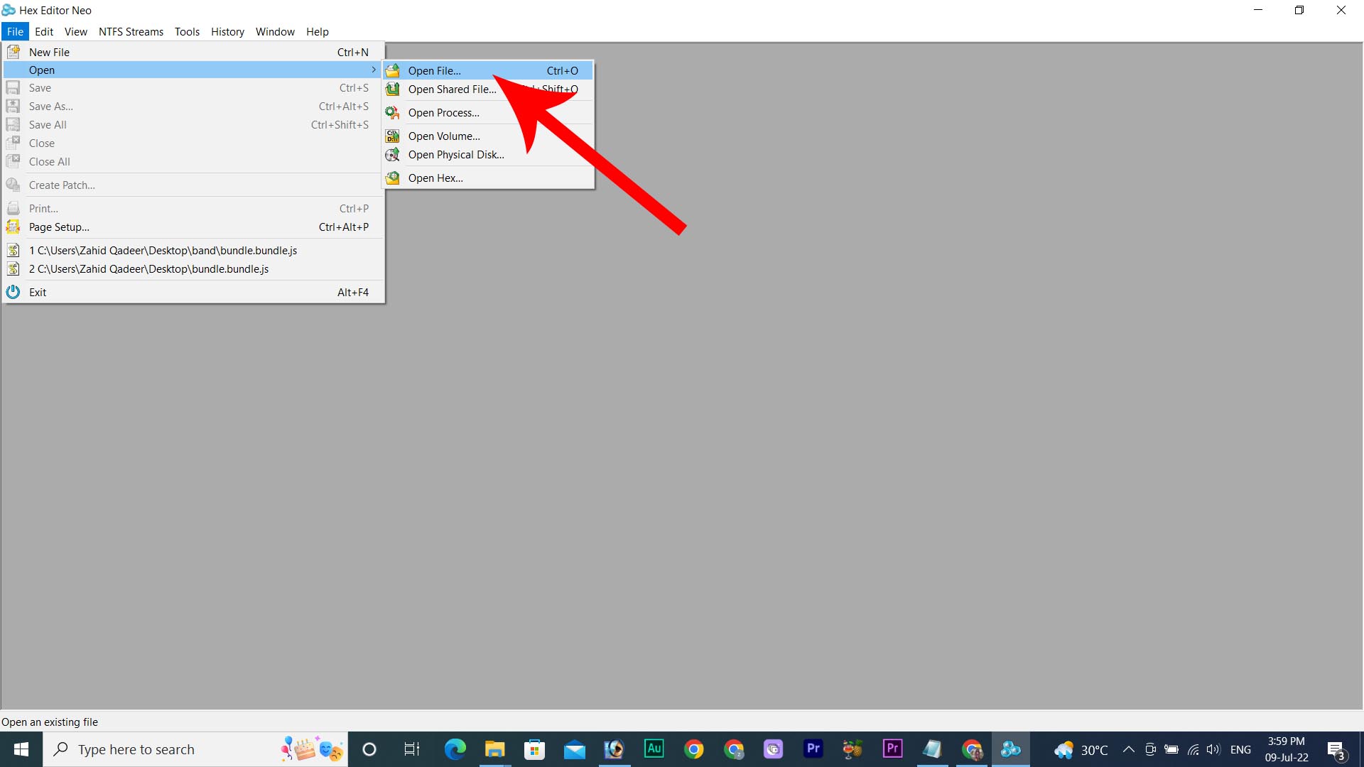Click the Open Hex icon
Viewport: 1364px width, 767px height.
pos(393,178)
